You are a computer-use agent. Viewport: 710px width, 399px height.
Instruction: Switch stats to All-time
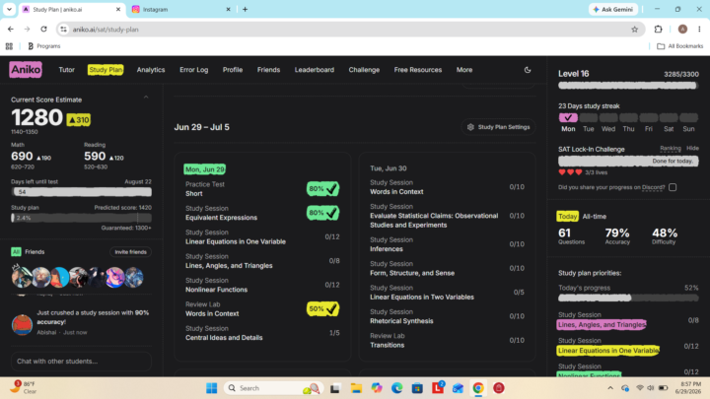click(594, 216)
